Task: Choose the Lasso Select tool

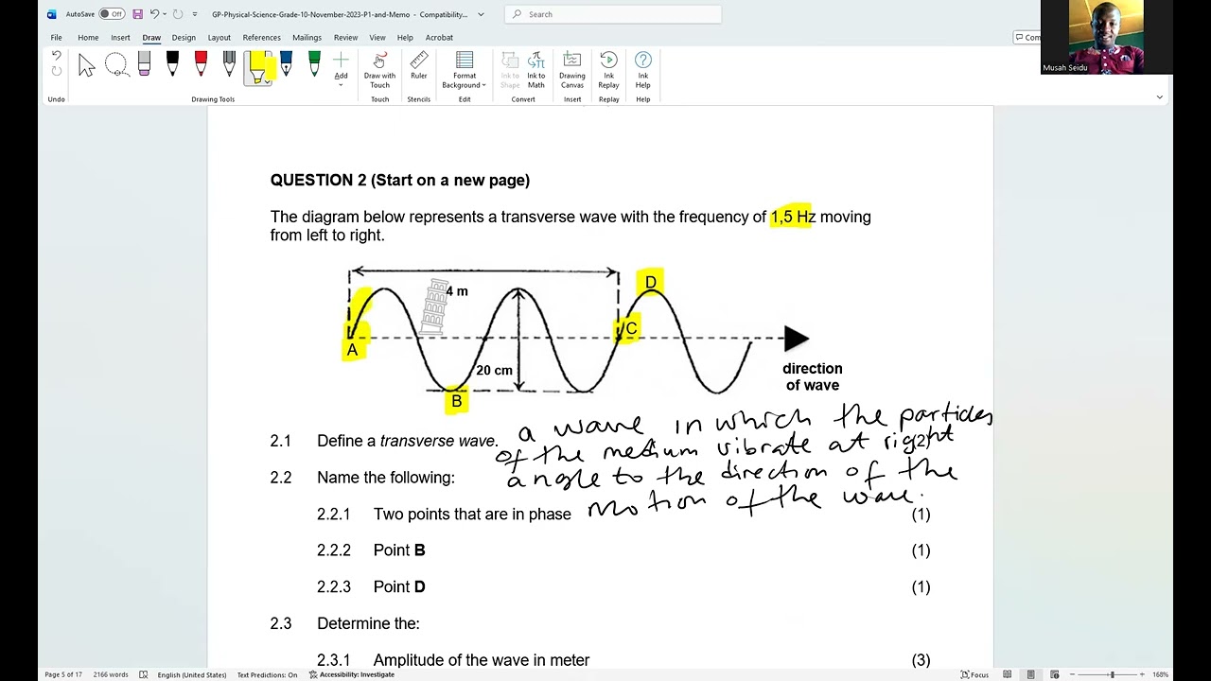Action: [x=116, y=66]
